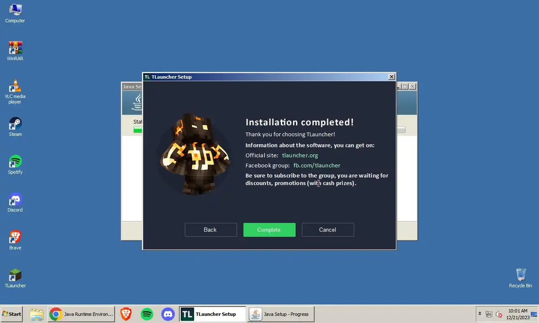Select the Brave desktop shortcut
The width and height of the screenshot is (539, 323).
tap(15, 240)
